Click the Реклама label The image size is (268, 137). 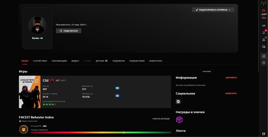(x=207, y=71)
